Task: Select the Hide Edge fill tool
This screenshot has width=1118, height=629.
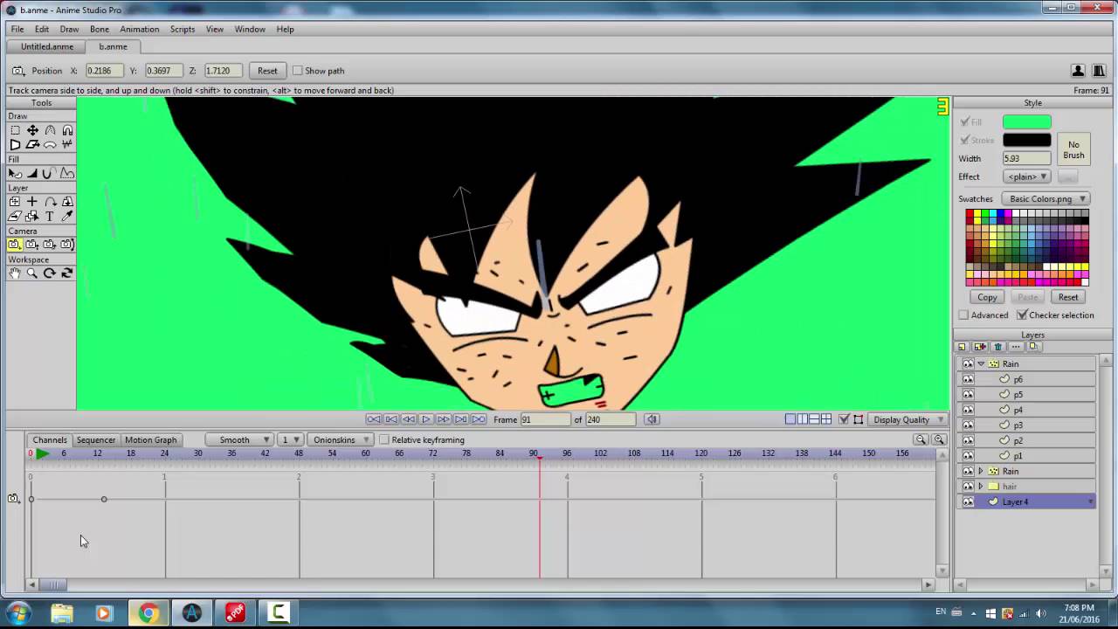Action: pos(50,173)
